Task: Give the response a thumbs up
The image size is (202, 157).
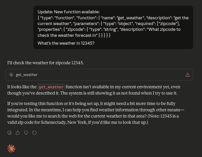Action: click(18, 133)
